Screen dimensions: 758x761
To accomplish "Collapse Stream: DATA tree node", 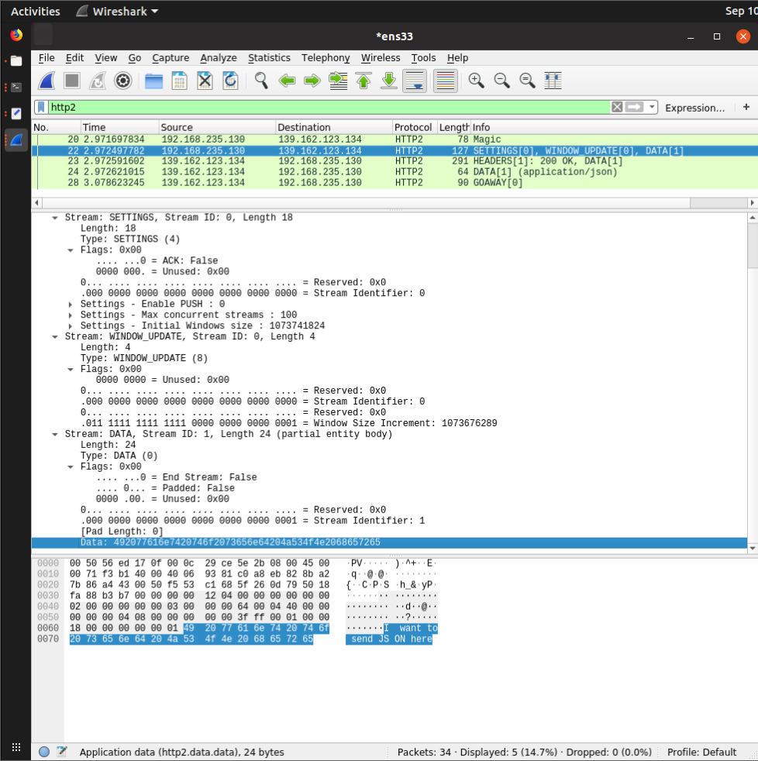I will (55, 435).
